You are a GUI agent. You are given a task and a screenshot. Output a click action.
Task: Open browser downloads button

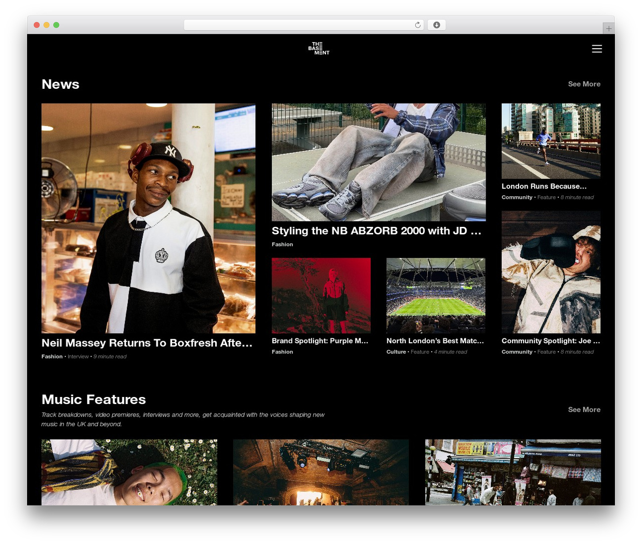pyautogui.click(x=436, y=25)
